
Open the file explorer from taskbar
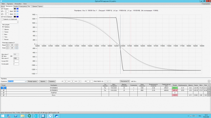22,116
